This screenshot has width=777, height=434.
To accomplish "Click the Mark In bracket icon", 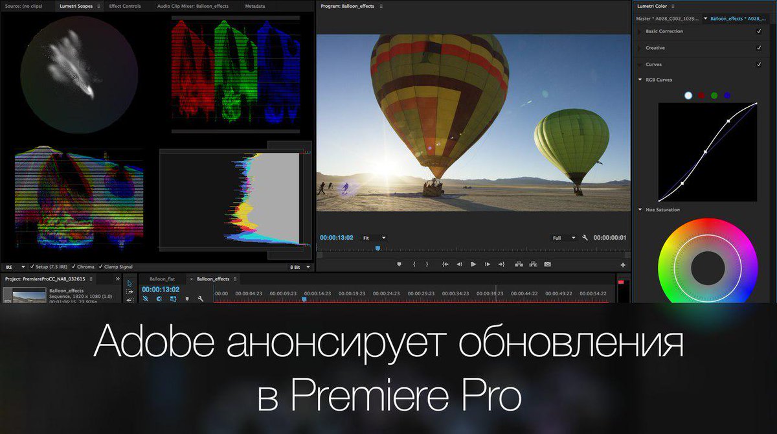I will pos(414,264).
